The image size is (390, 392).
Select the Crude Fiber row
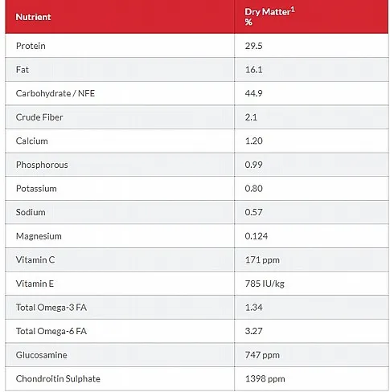pyautogui.click(x=197, y=117)
